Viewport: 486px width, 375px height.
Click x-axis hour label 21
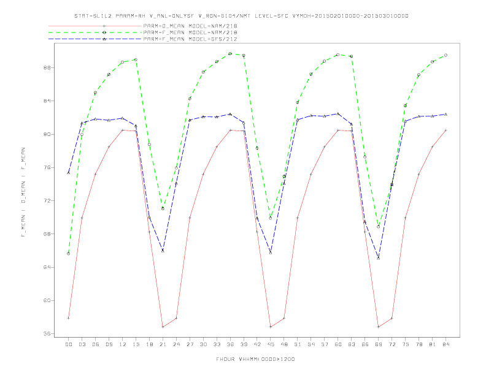tap(163, 344)
